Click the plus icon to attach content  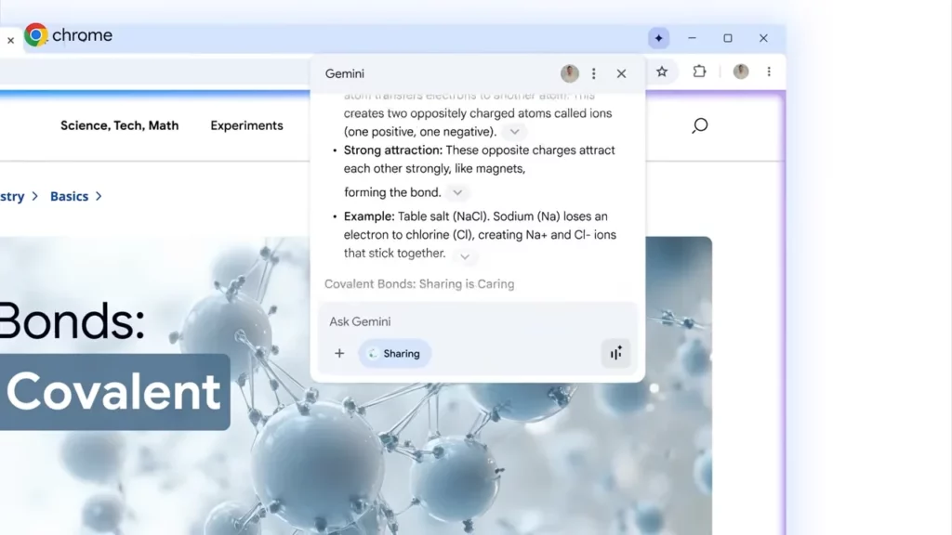(339, 353)
